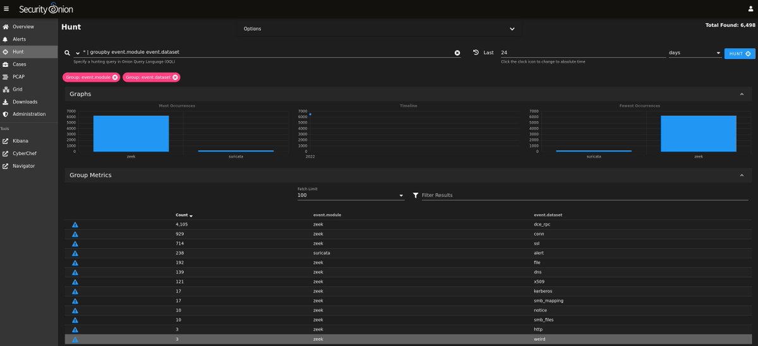Viewport: 758px width, 346px height.
Task: Click the warning icon for file row
Action: point(75,263)
